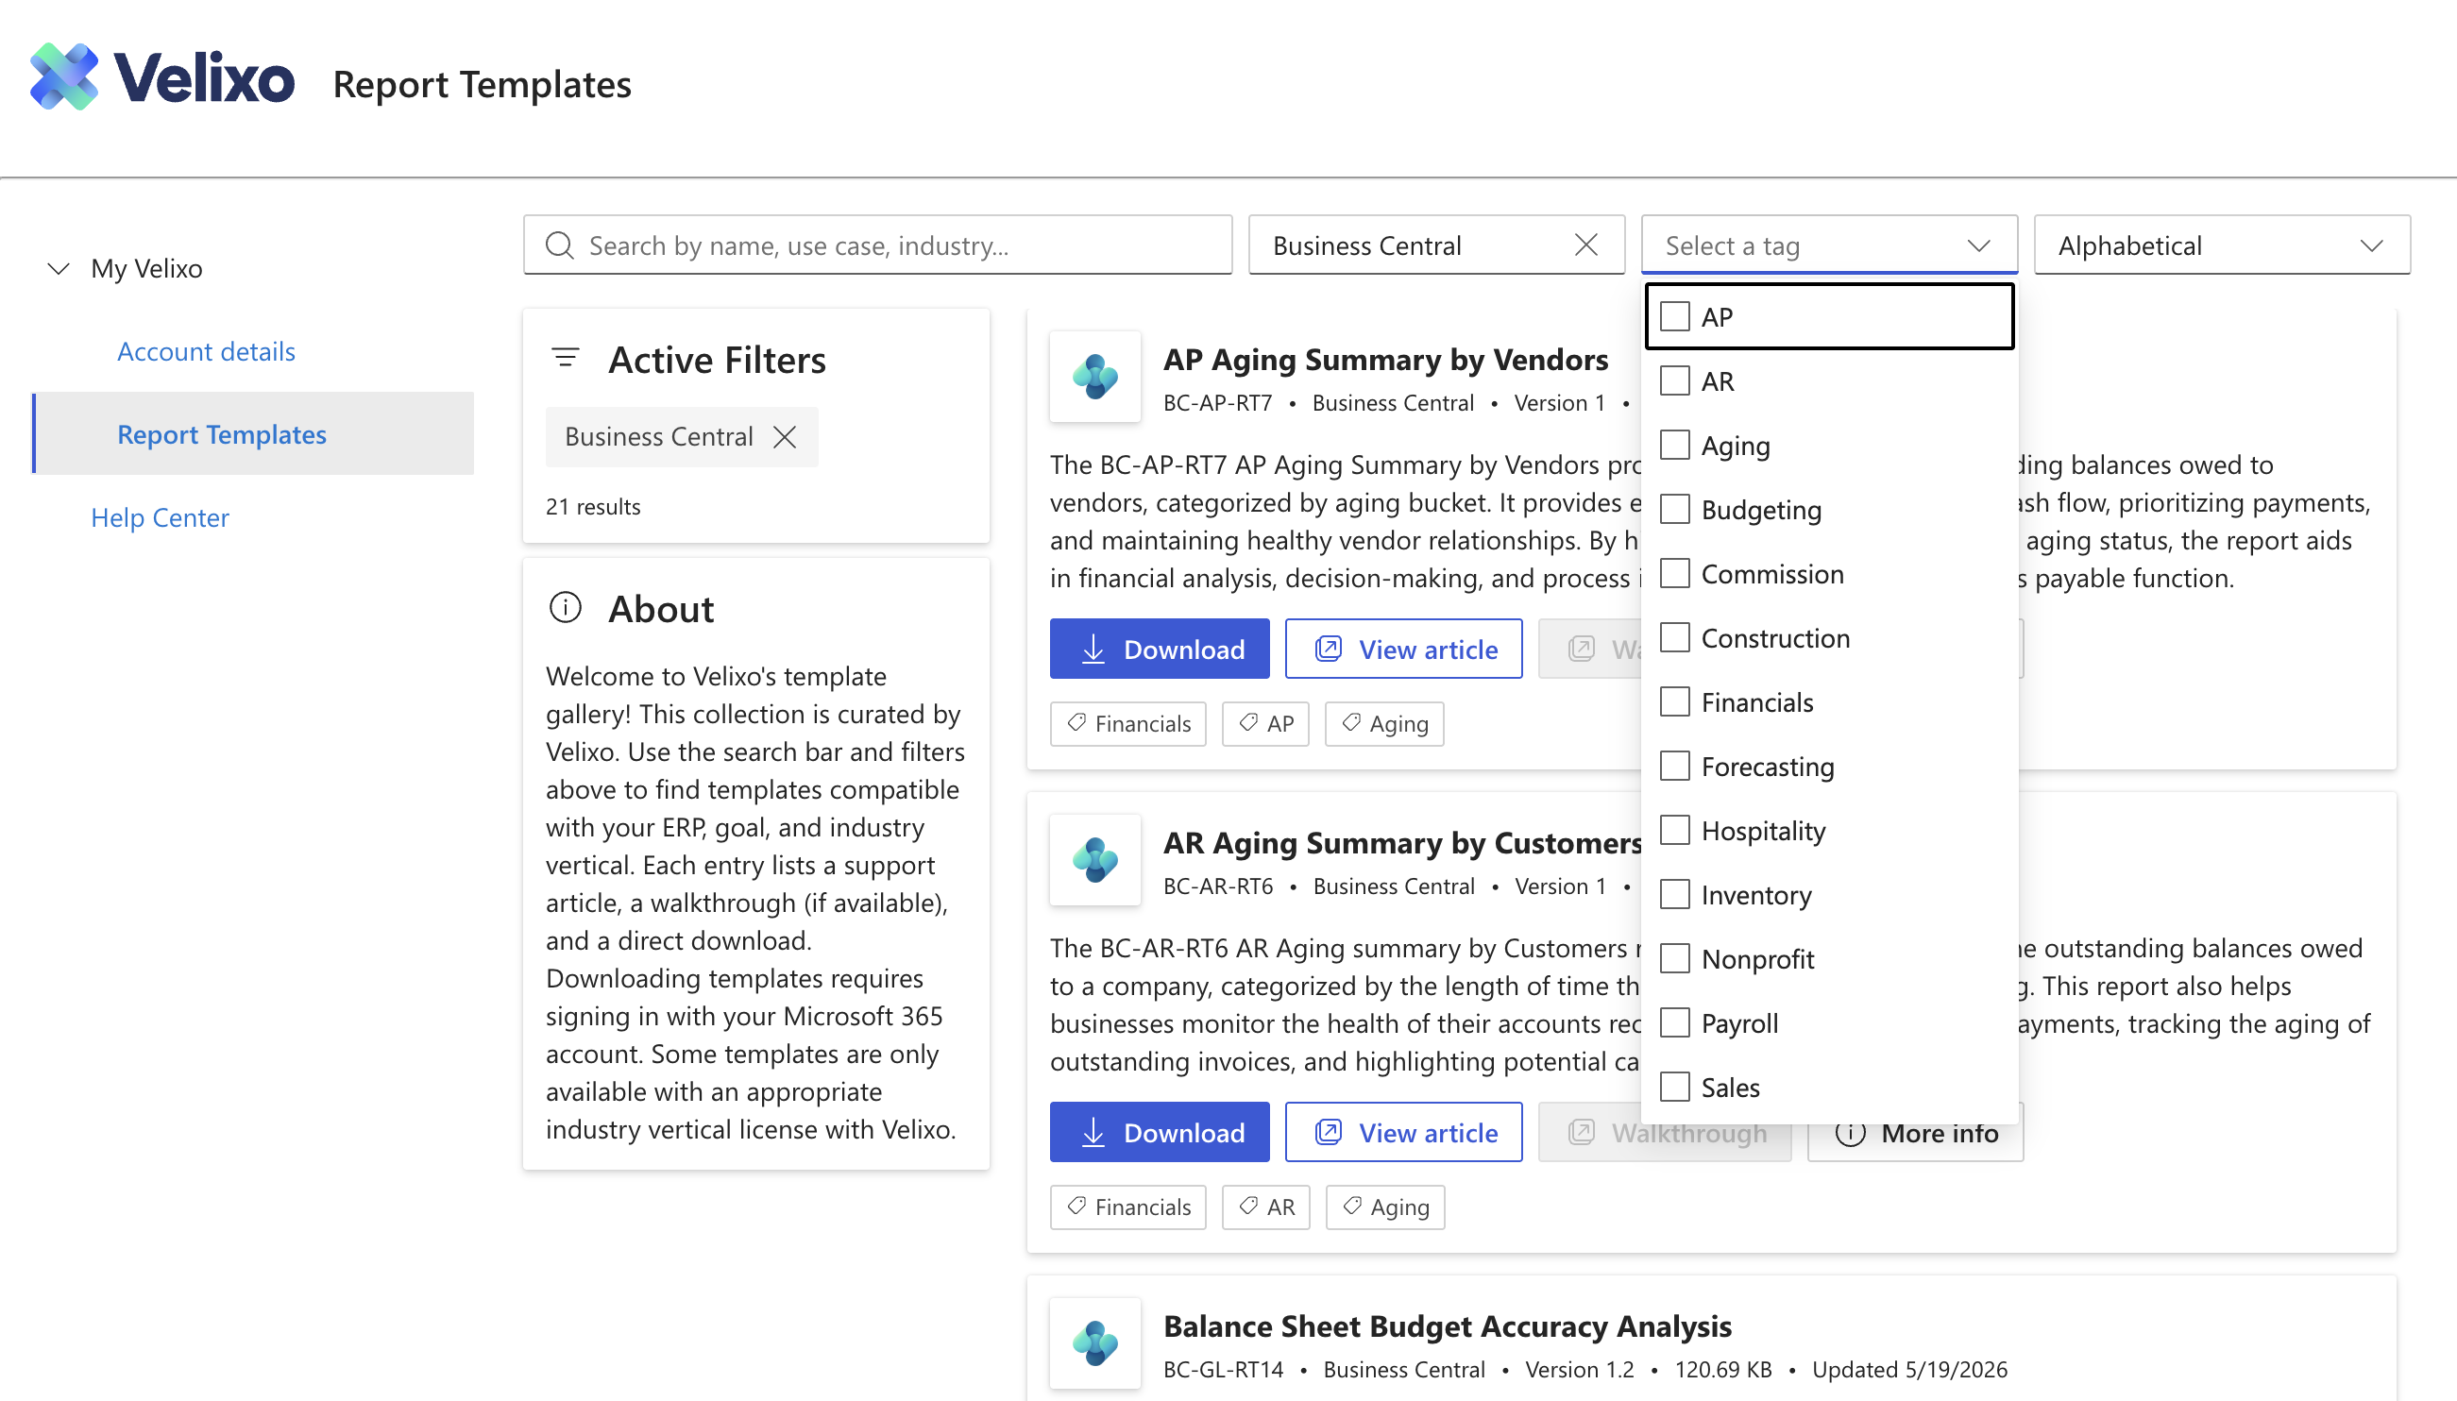
Task: Click Balance Sheet Budget Accuracy thumbnail icon
Action: tap(1095, 1343)
